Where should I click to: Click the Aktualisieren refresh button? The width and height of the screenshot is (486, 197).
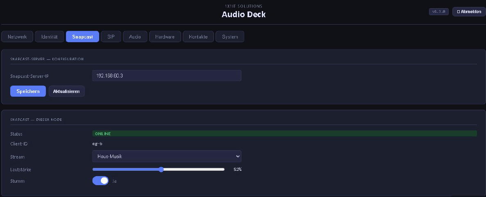point(67,91)
